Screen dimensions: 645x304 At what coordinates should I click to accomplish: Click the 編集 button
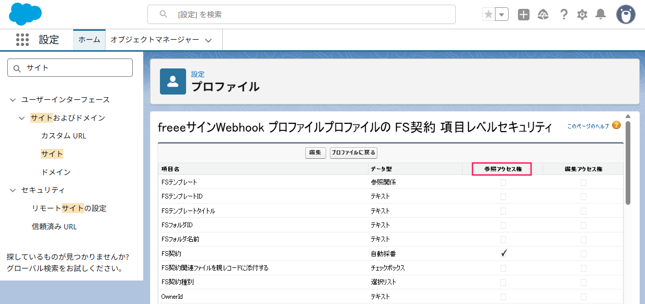pos(316,153)
